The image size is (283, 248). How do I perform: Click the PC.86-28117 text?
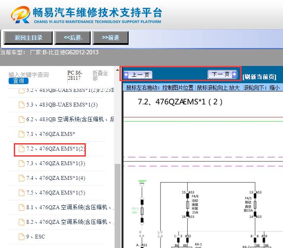pyautogui.click(x=75, y=75)
